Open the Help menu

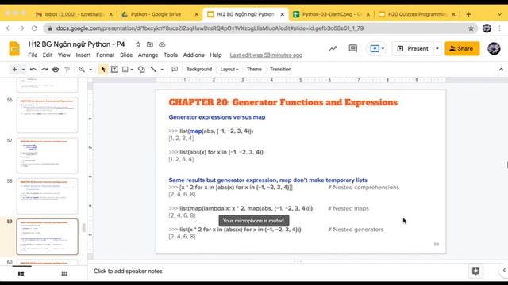coord(216,55)
